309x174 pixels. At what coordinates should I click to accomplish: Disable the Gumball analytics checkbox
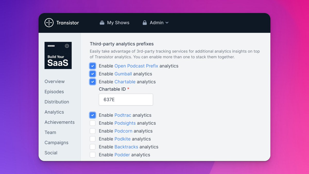point(93,74)
